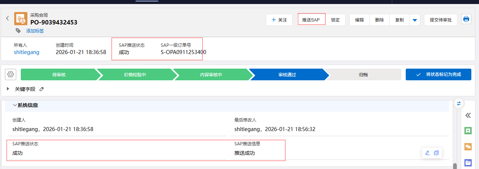
Task: Click the copy icon in SAP推送信息 row
Action: [x=436, y=153]
